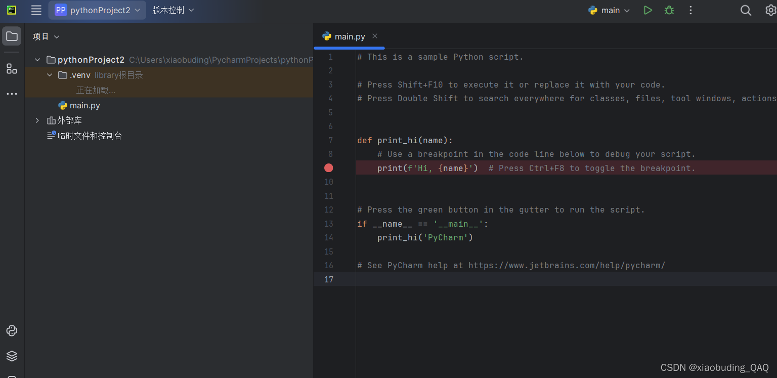The width and height of the screenshot is (777, 378).
Task: Click the "if __name__ == '__main__':" line
Action: pyautogui.click(x=423, y=224)
